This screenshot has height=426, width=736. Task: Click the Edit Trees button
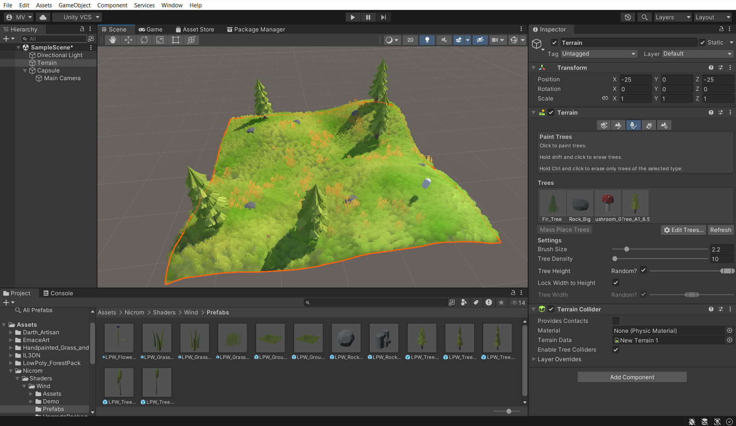(x=683, y=230)
